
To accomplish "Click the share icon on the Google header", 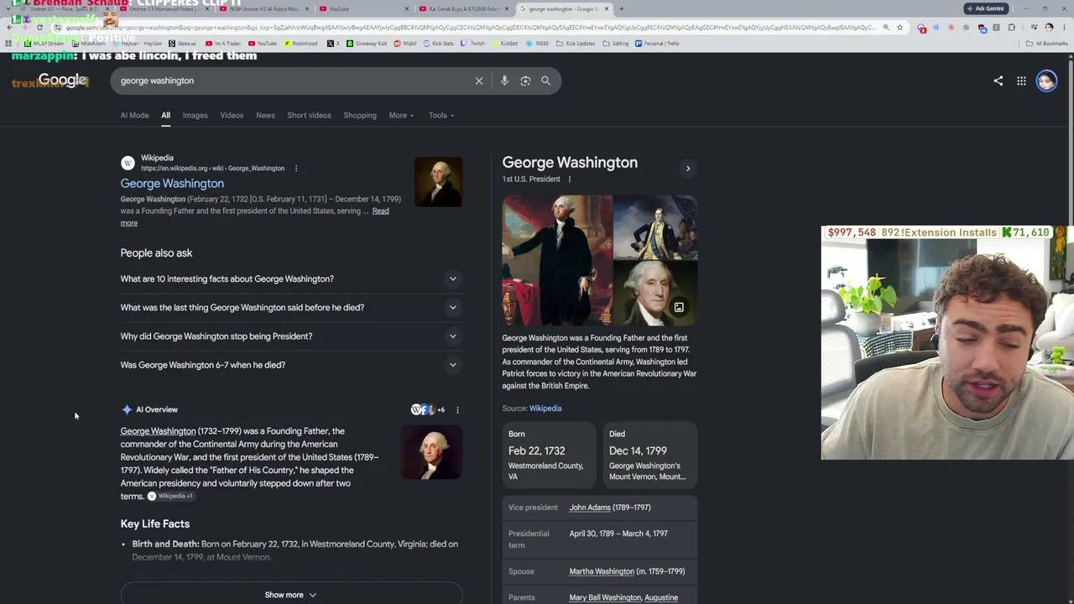I will [x=998, y=81].
